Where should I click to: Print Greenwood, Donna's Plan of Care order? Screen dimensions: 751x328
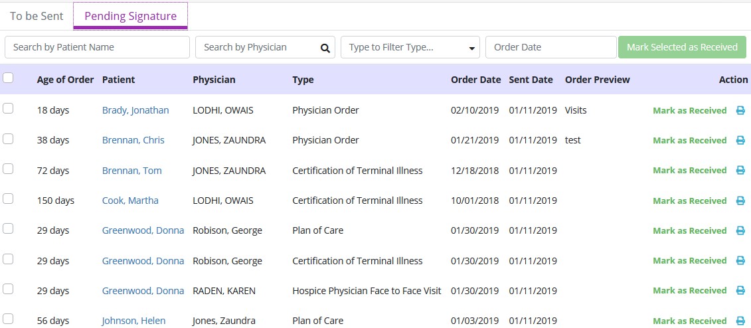[x=740, y=231]
